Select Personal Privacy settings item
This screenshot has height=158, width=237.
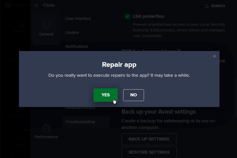(x=80, y=108)
